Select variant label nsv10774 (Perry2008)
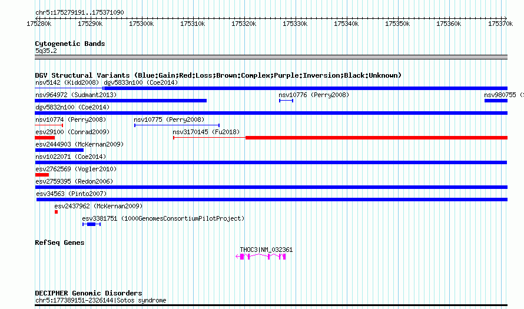524x309 pixels. pos(71,119)
